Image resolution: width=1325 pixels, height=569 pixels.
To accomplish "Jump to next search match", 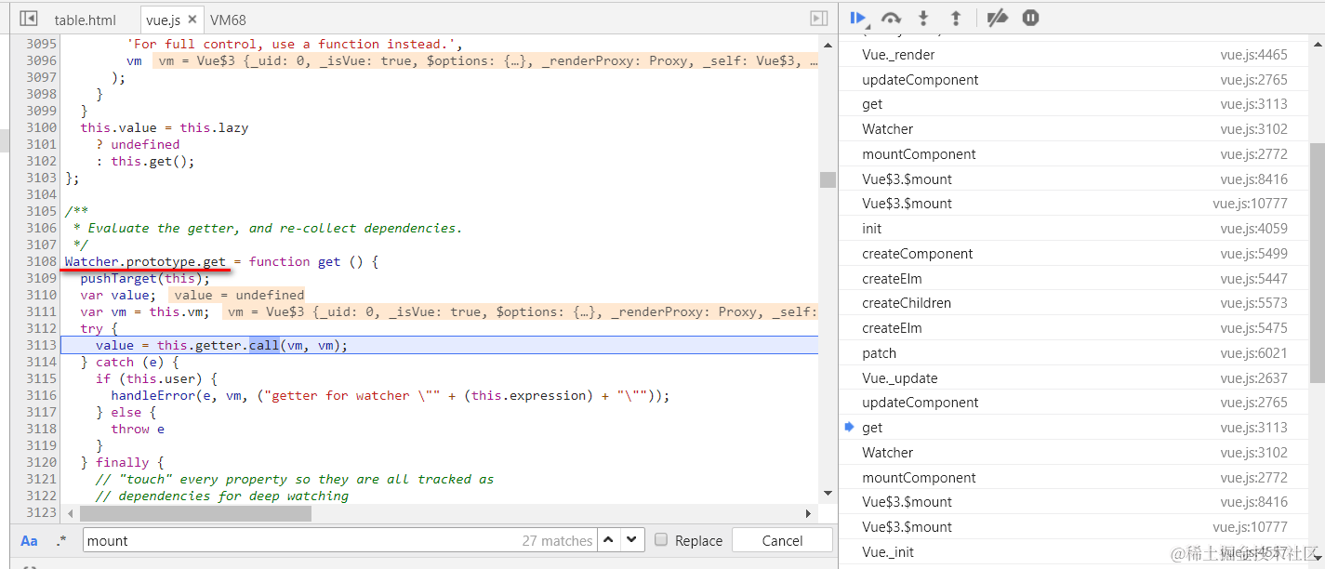I will [x=632, y=540].
